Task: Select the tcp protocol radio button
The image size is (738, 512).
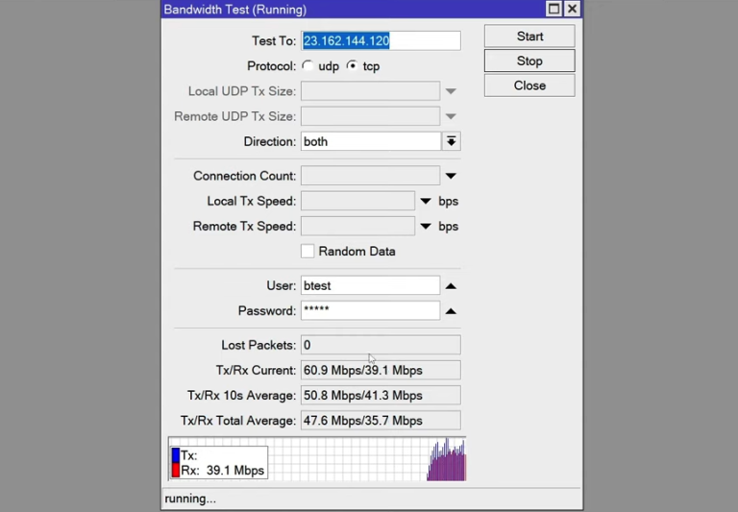Action: click(x=352, y=66)
